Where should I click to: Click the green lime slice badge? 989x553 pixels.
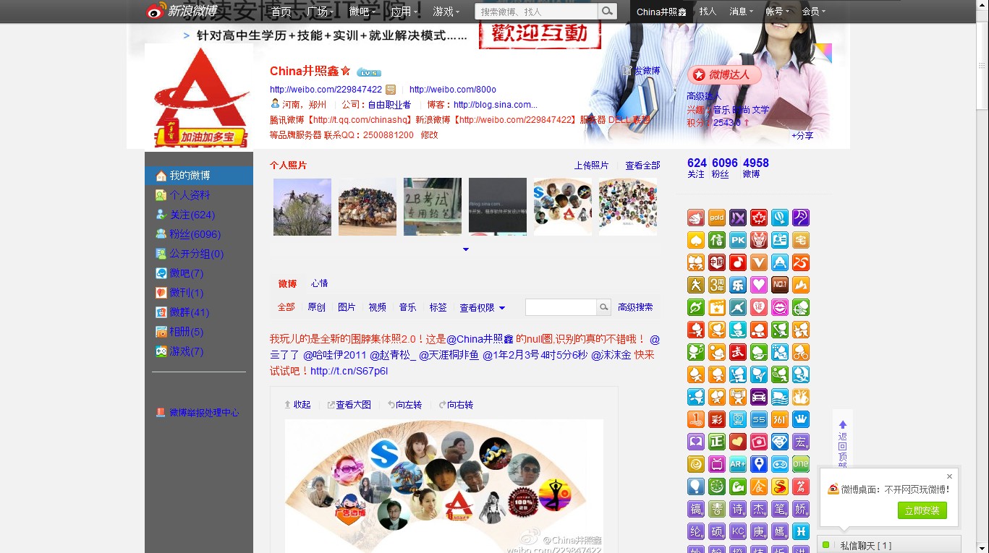pyautogui.click(x=717, y=486)
